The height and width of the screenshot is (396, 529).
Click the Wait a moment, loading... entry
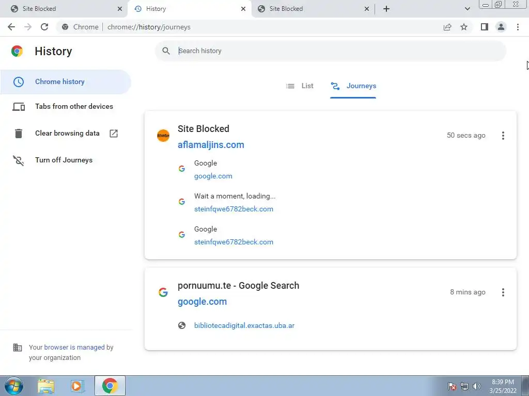235,196
